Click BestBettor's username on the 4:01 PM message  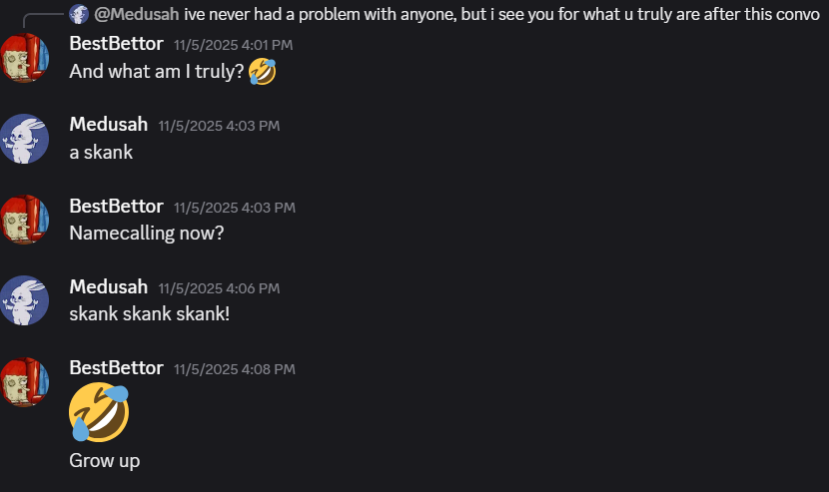[116, 44]
